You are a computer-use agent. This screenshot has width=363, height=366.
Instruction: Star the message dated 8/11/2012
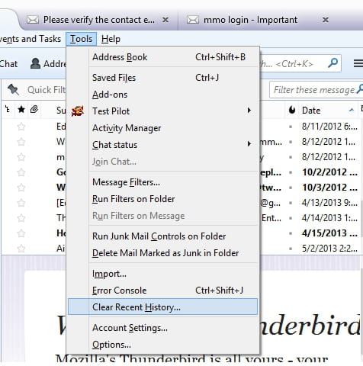click(x=21, y=127)
